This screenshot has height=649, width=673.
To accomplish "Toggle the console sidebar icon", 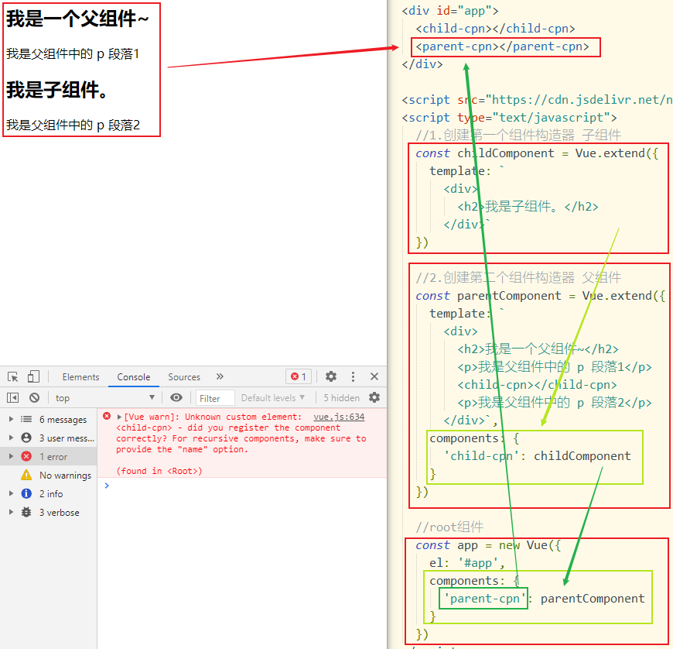I will [13, 397].
